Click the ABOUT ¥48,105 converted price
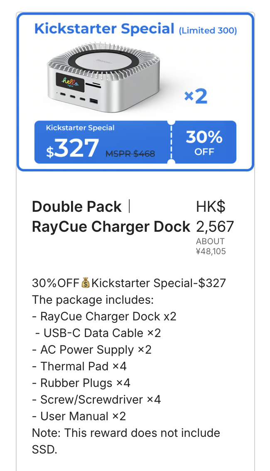The image size is (270, 471). click(211, 246)
